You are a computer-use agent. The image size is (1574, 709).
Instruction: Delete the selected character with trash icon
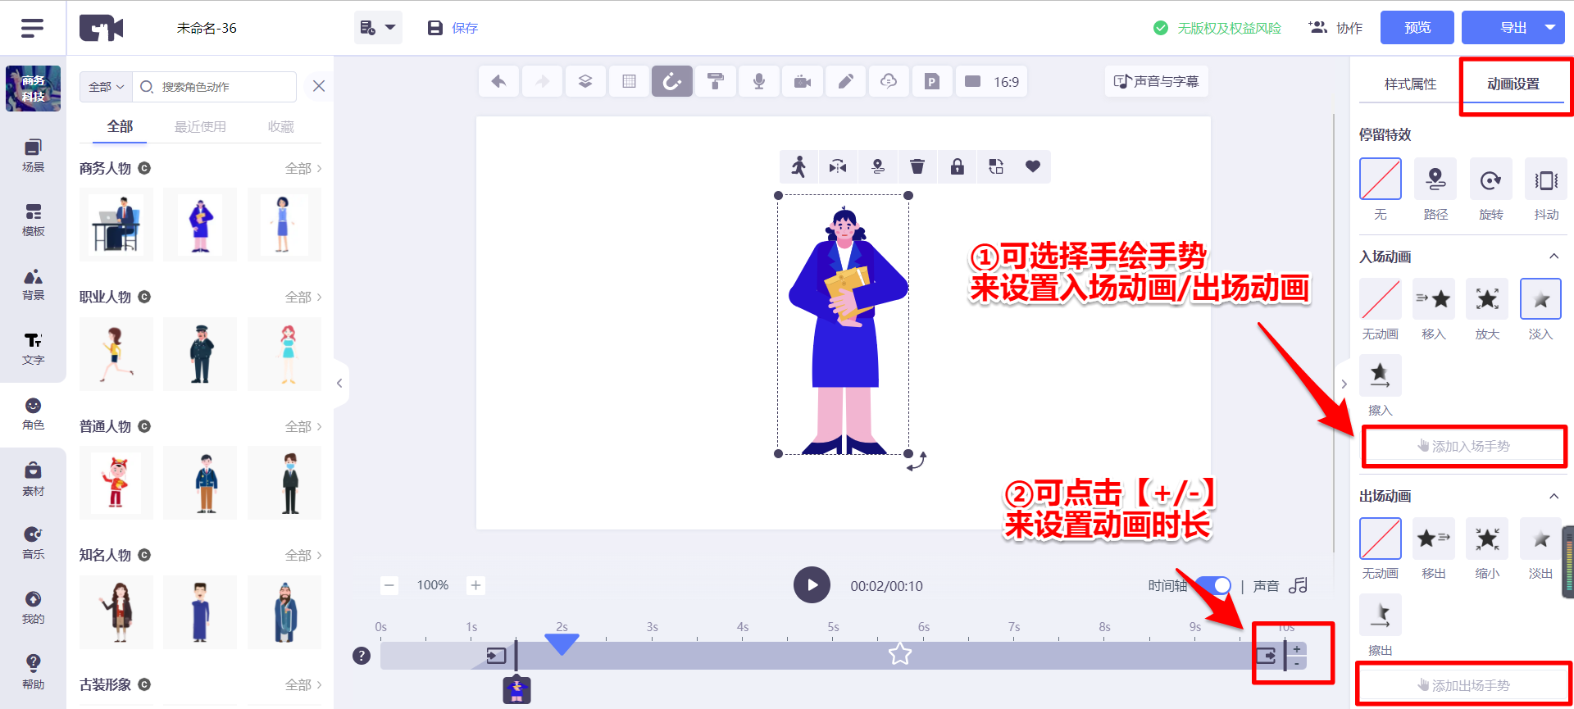pos(917,166)
